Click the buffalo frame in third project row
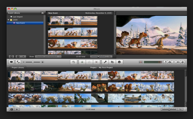The image size is (193, 119). tap(16, 98)
